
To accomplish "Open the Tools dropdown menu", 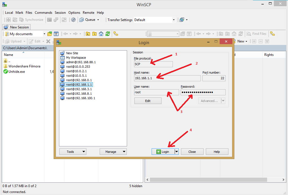I will click(x=73, y=151).
